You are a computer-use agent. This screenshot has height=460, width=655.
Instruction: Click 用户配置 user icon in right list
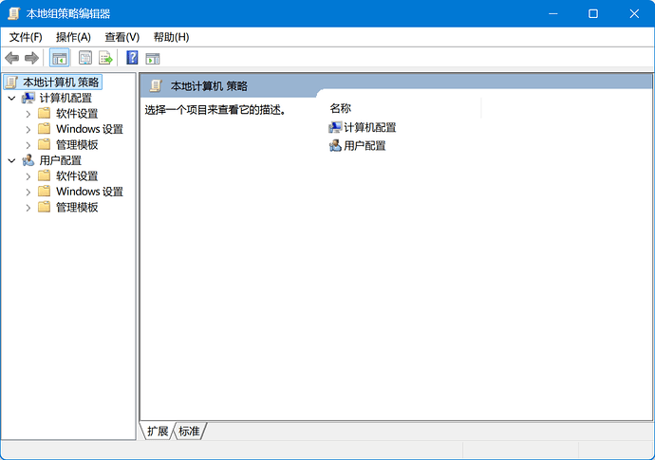tap(335, 146)
